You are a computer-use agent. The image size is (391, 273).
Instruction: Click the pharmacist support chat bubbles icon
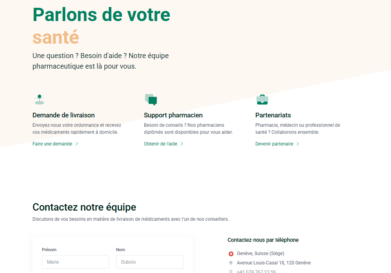click(151, 100)
